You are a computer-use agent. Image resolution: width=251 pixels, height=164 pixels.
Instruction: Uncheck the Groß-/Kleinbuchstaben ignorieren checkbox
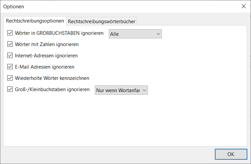coord(10,89)
